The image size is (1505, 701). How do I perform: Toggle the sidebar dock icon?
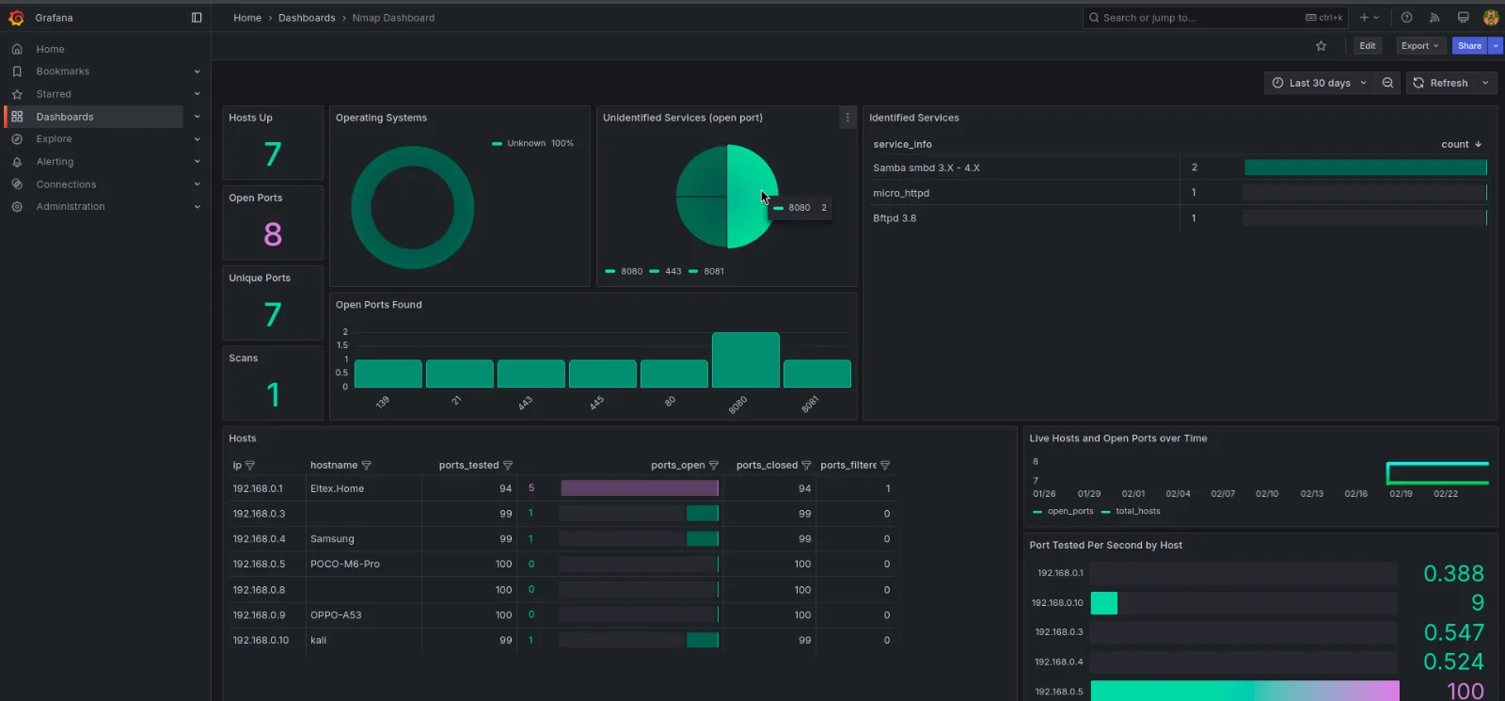coord(197,18)
